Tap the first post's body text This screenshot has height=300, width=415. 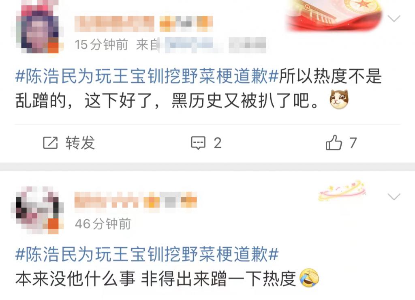pos(199,88)
